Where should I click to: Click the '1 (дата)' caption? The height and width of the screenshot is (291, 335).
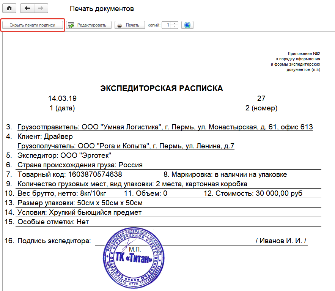(62, 108)
